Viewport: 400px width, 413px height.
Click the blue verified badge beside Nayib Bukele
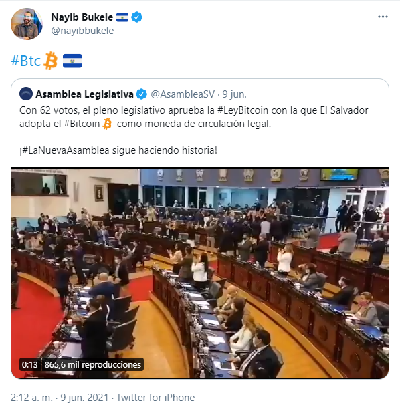(x=137, y=17)
